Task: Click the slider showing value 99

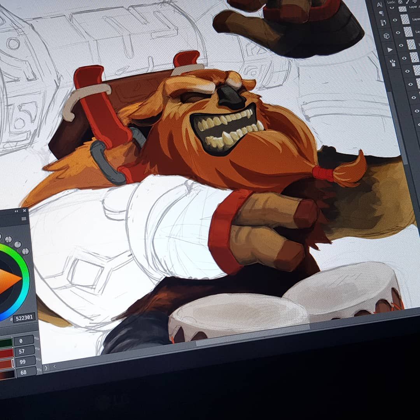Action: click(x=7, y=363)
